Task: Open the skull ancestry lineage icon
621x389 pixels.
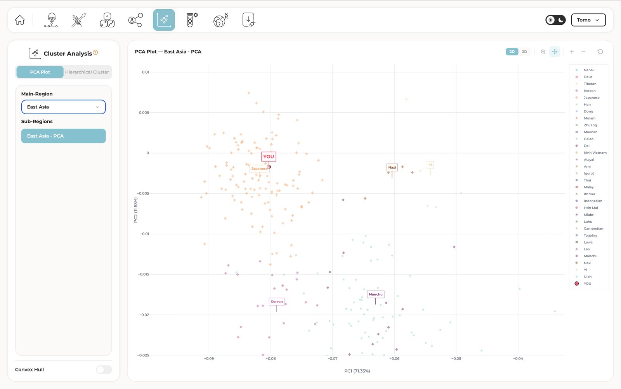Action: pos(51,20)
